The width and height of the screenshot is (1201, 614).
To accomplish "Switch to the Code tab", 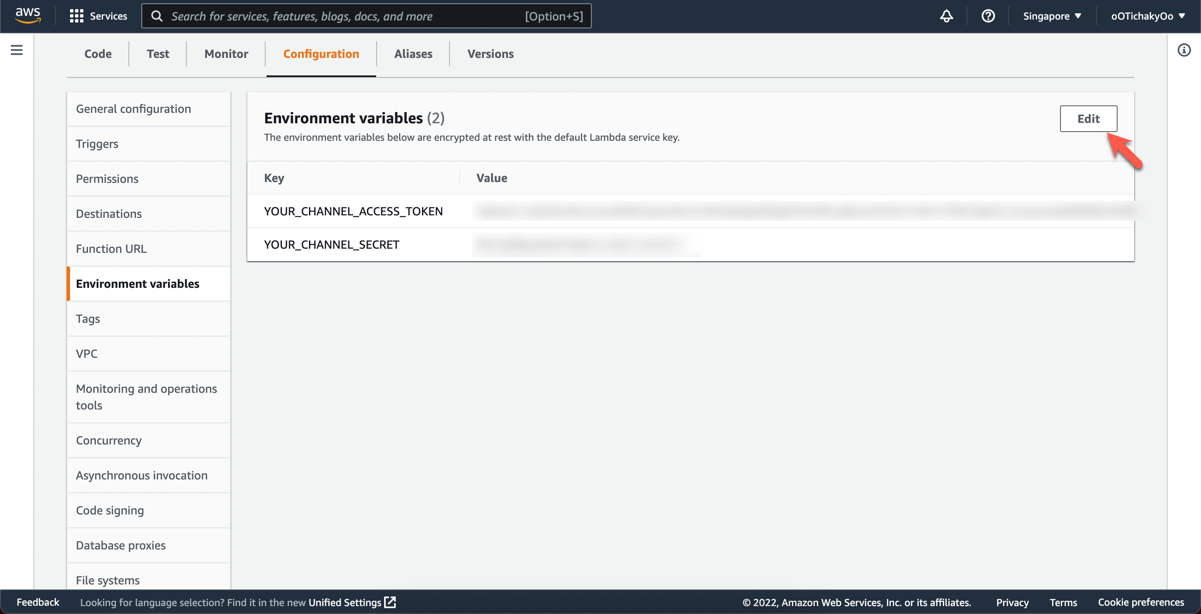I will point(98,54).
